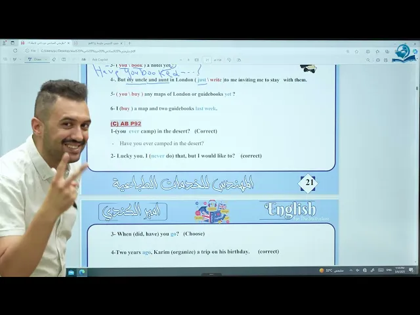Close the second PDF tab
The image size is (420, 315).
point(121,43)
